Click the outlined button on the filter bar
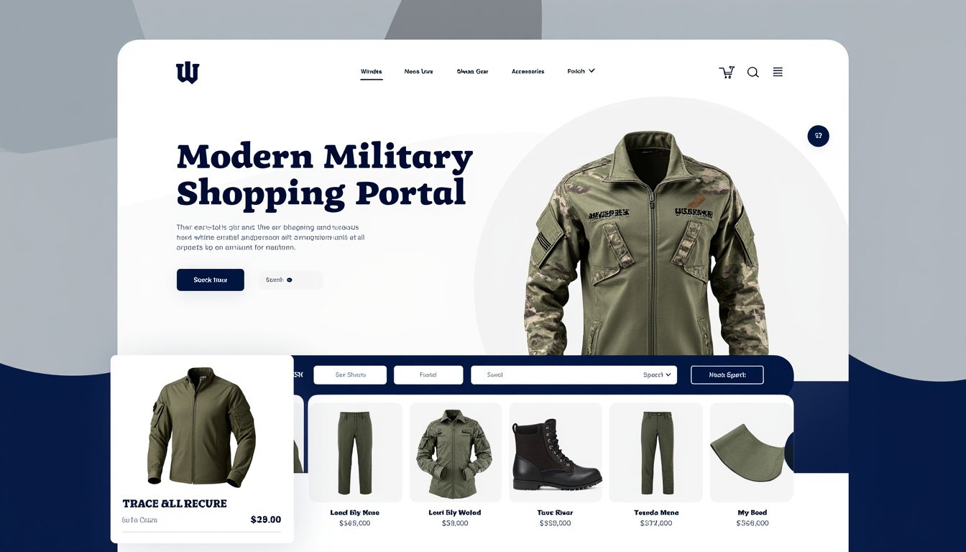966x552 pixels. point(727,374)
